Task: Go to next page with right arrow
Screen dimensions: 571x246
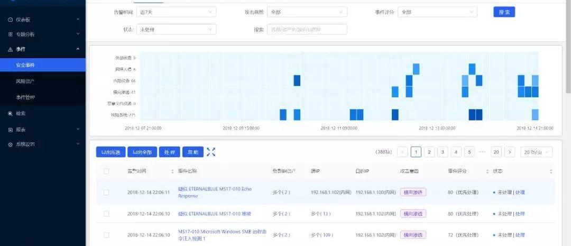Action: pos(510,152)
